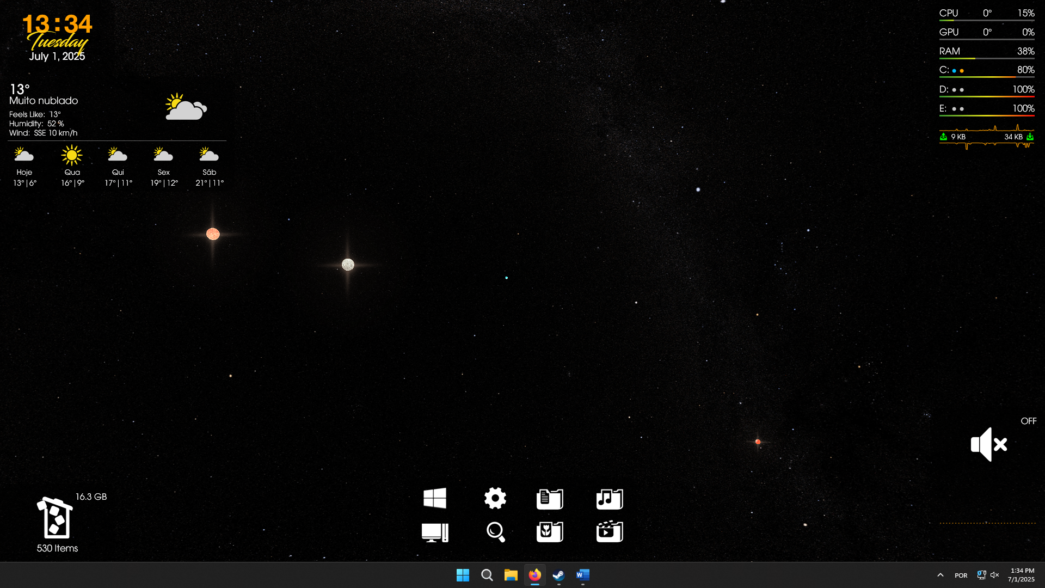Open the Windows logo launcher icon
This screenshot has height=588, width=1045.
(x=435, y=498)
